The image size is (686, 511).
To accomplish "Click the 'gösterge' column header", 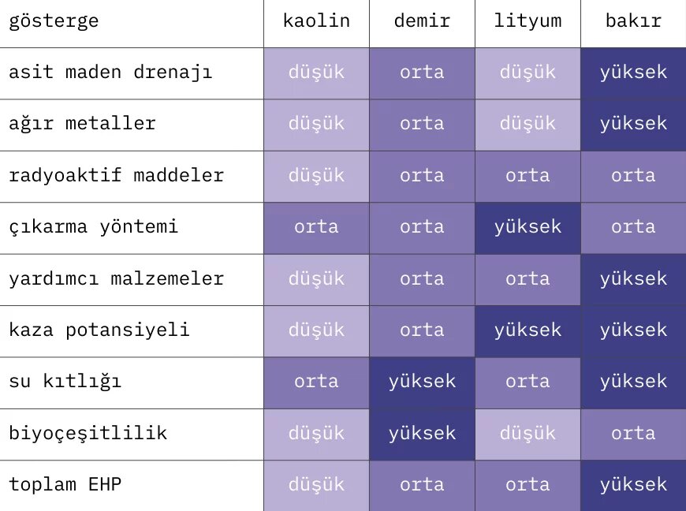I will tap(54, 21).
